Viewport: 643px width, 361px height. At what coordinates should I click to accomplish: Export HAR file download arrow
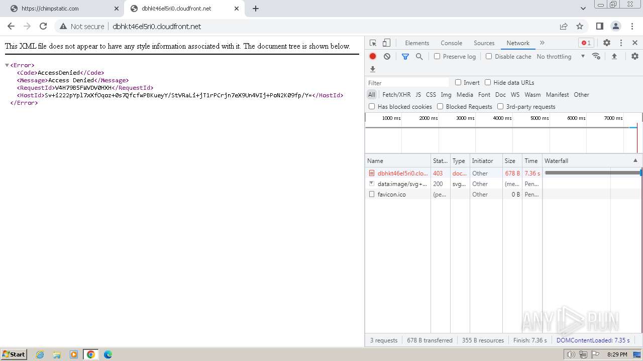click(x=373, y=69)
